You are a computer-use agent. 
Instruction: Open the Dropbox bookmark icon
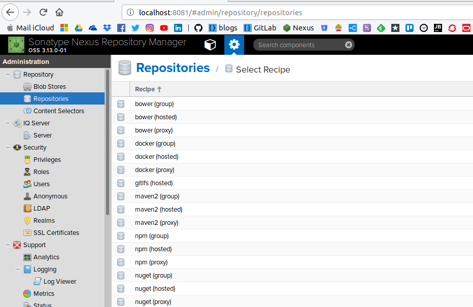[x=107, y=28]
